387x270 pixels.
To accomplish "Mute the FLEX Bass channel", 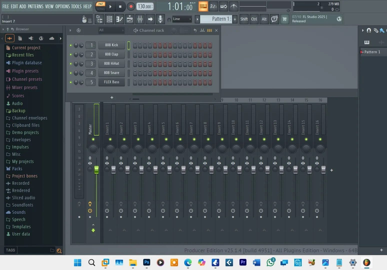I will [71, 82].
